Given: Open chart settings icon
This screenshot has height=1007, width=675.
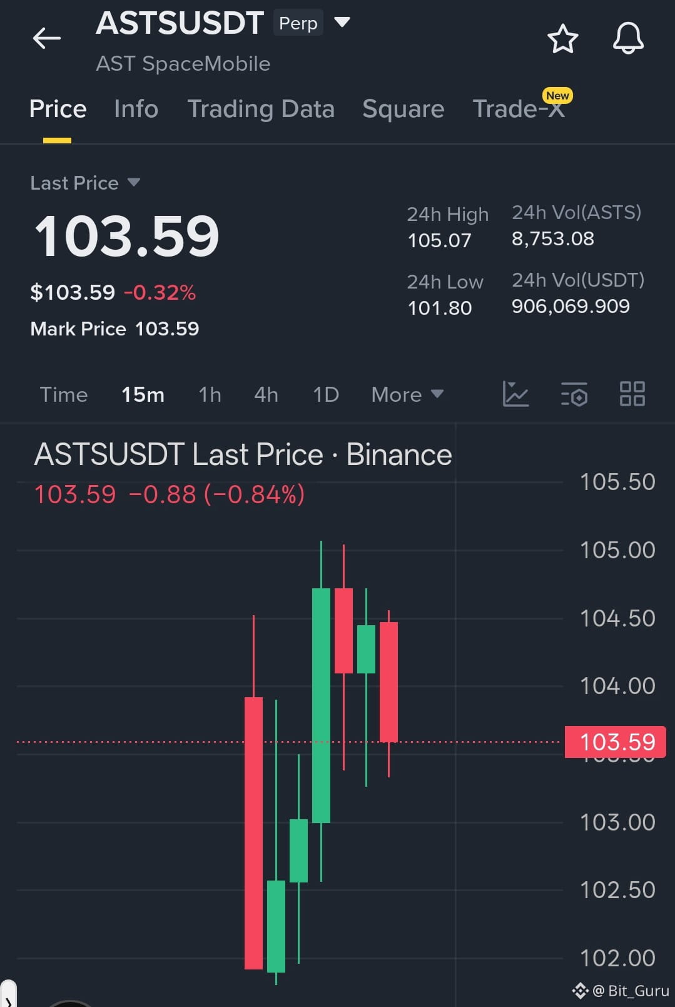Looking at the screenshot, I should coord(574,394).
